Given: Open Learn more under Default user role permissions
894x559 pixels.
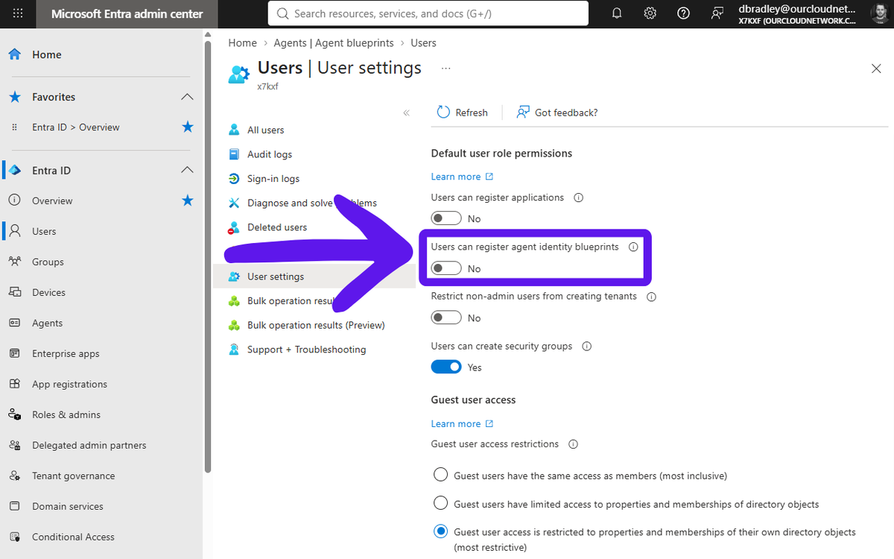Looking at the screenshot, I should tap(462, 177).
